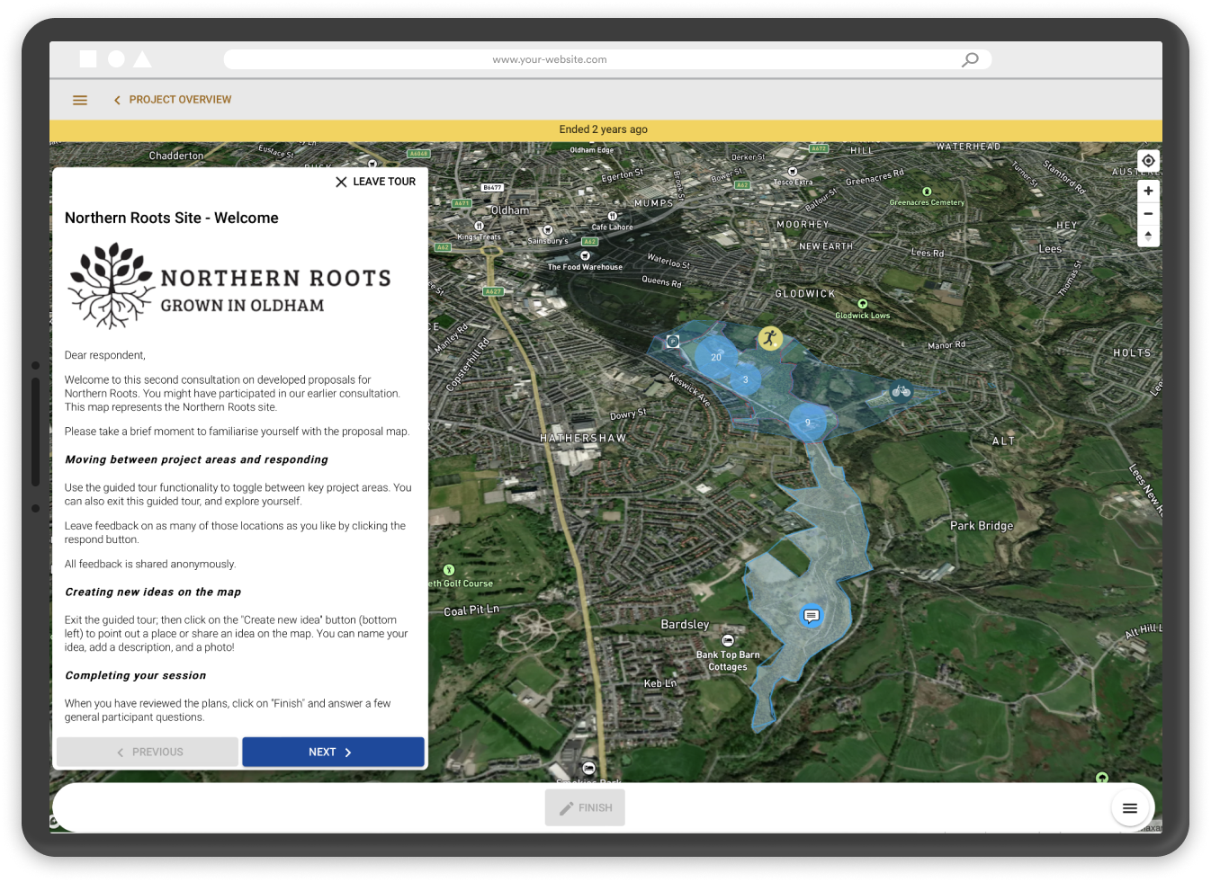The image size is (1211, 882).
Task: Click 'Creating new ideas on the map' heading
Action: pyautogui.click(x=153, y=592)
